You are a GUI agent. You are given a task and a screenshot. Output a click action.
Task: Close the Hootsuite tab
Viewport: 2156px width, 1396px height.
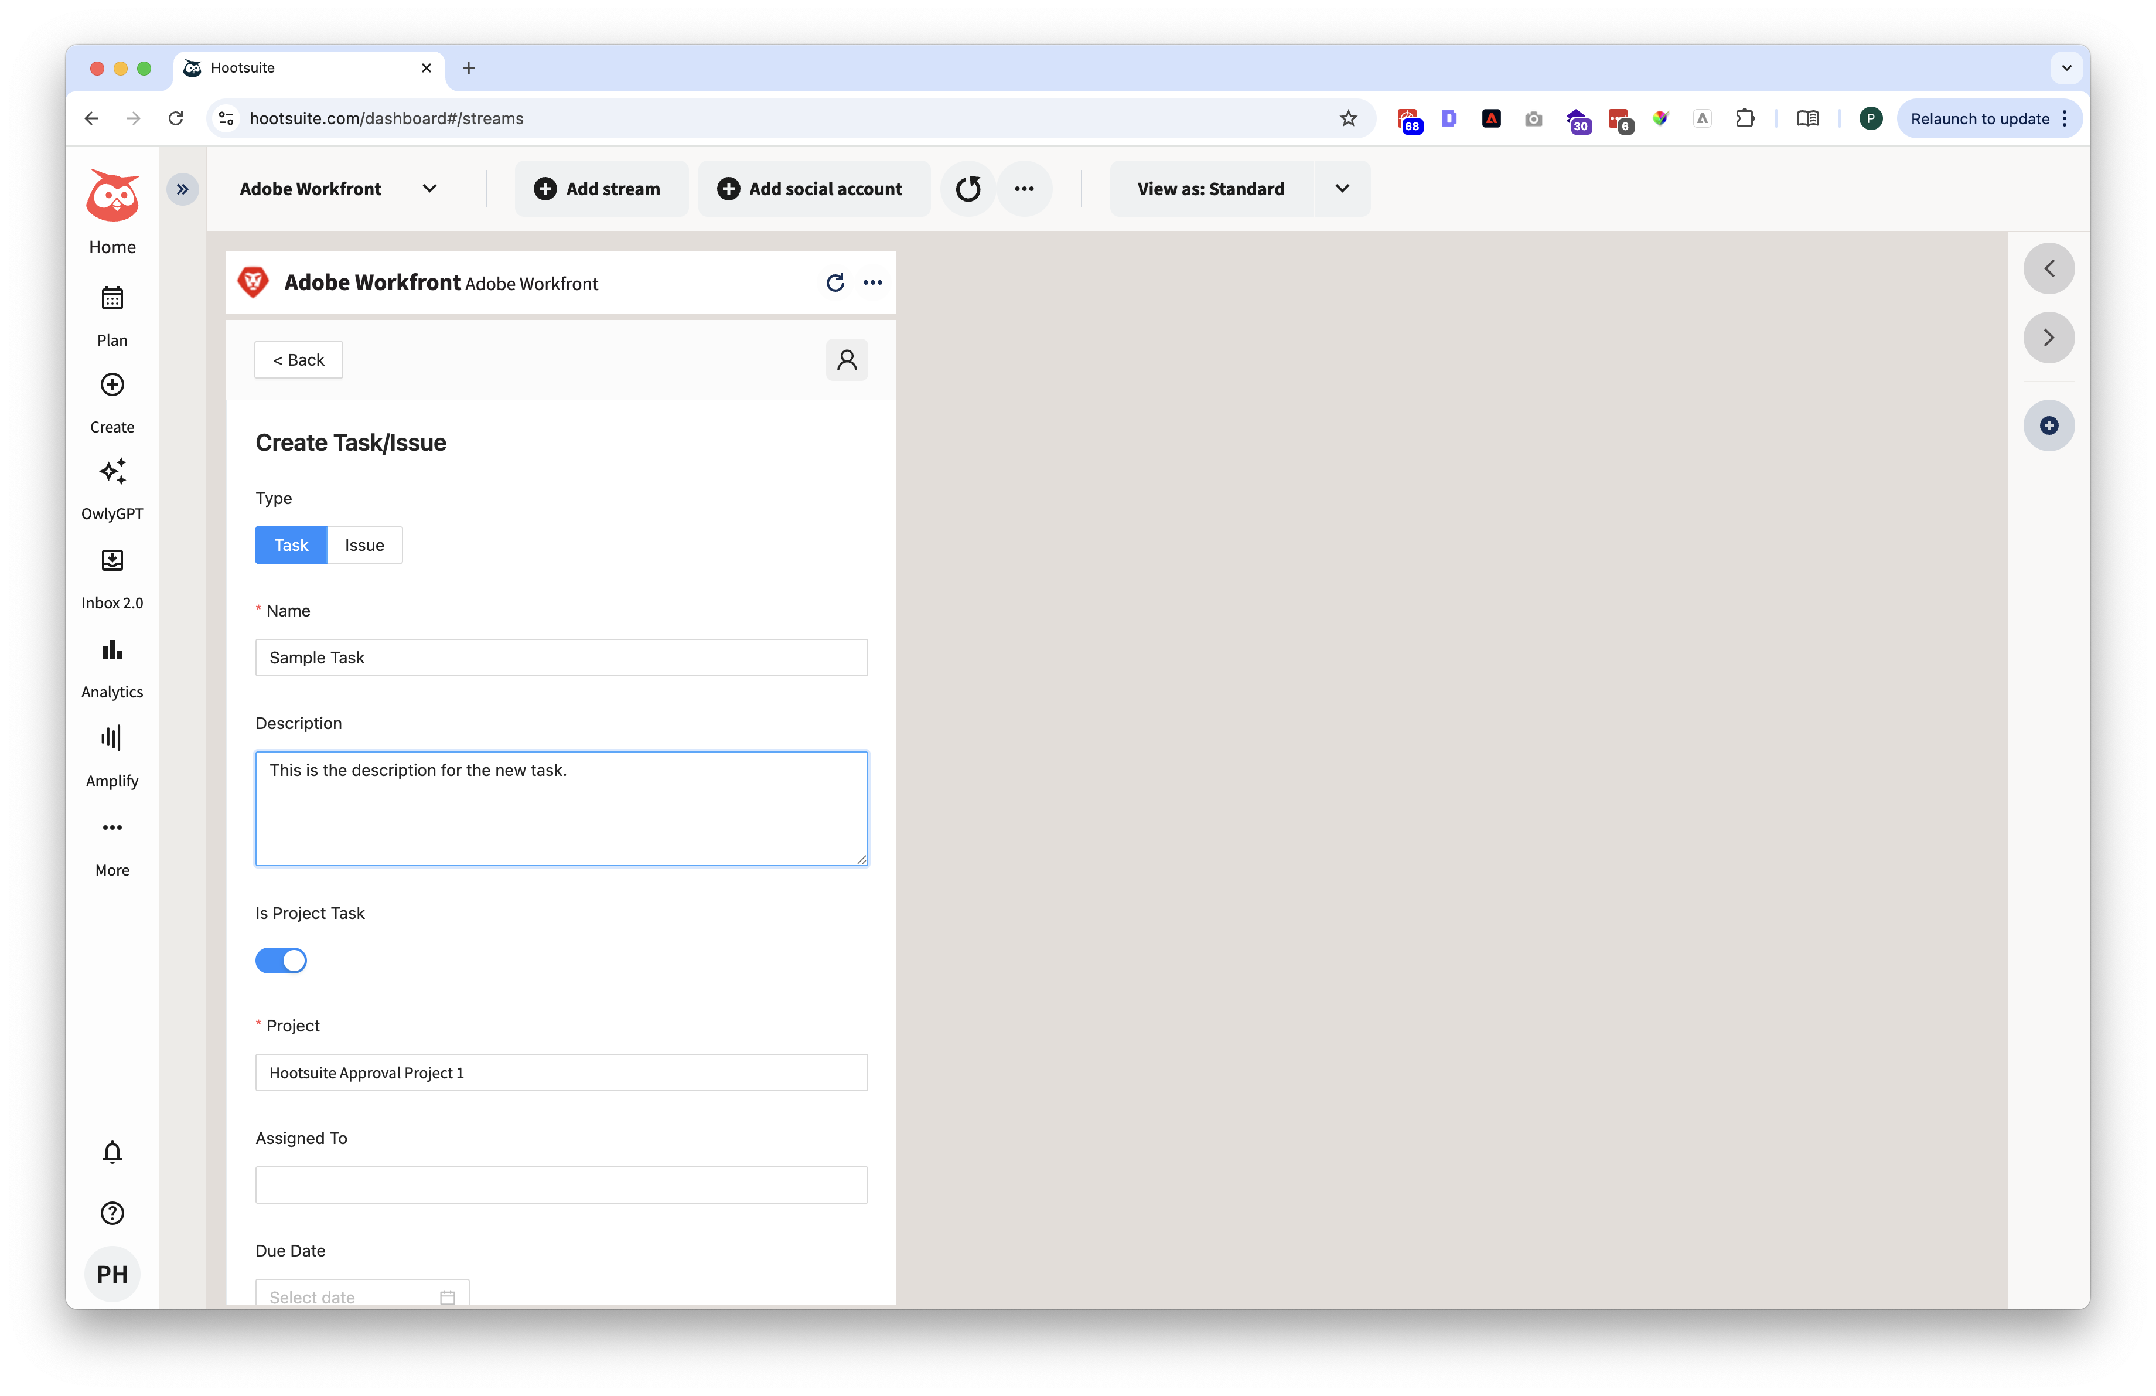pyautogui.click(x=427, y=68)
